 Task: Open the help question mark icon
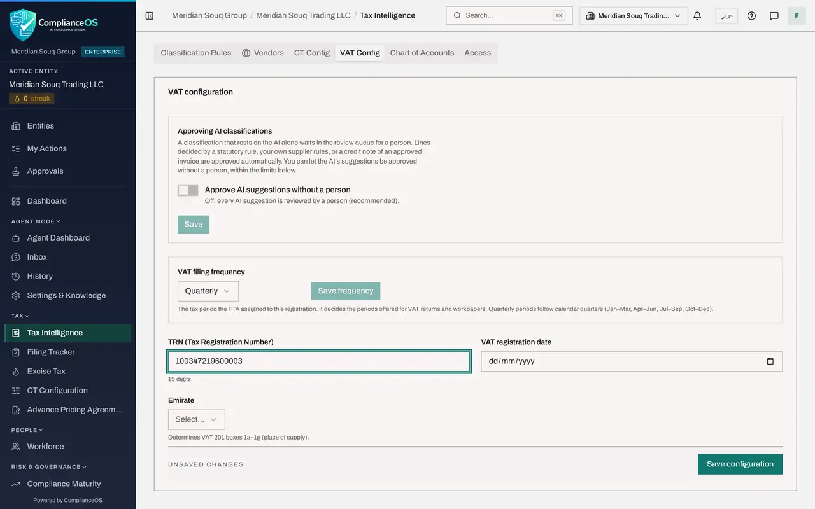pyautogui.click(x=751, y=16)
